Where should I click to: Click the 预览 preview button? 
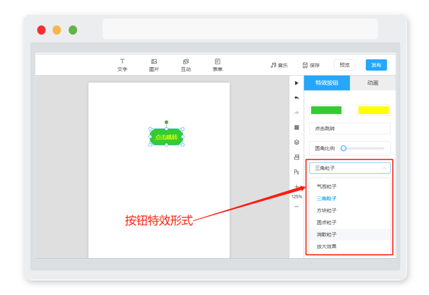tap(345, 65)
